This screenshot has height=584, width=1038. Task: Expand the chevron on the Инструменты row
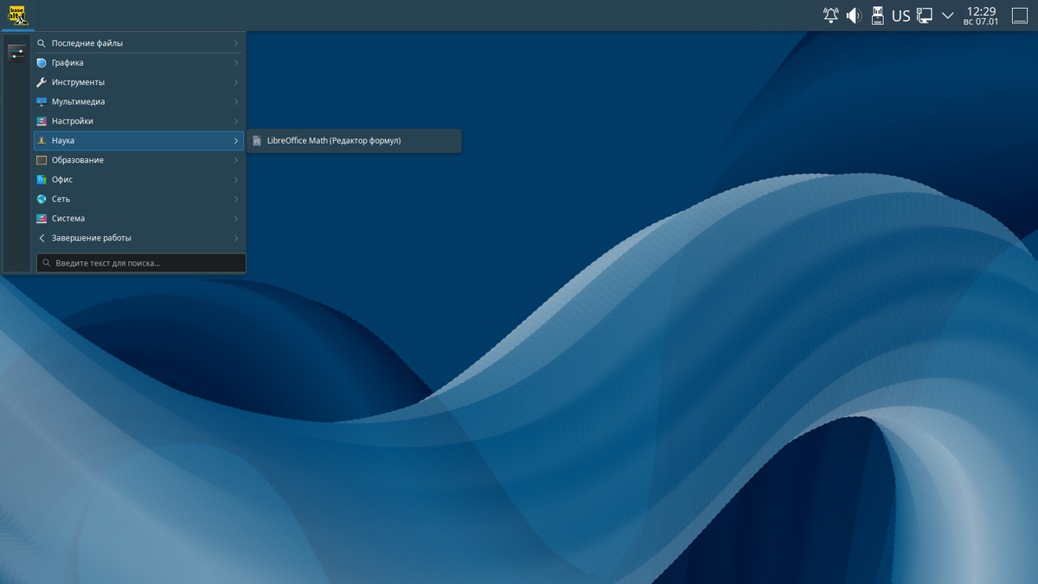(236, 82)
